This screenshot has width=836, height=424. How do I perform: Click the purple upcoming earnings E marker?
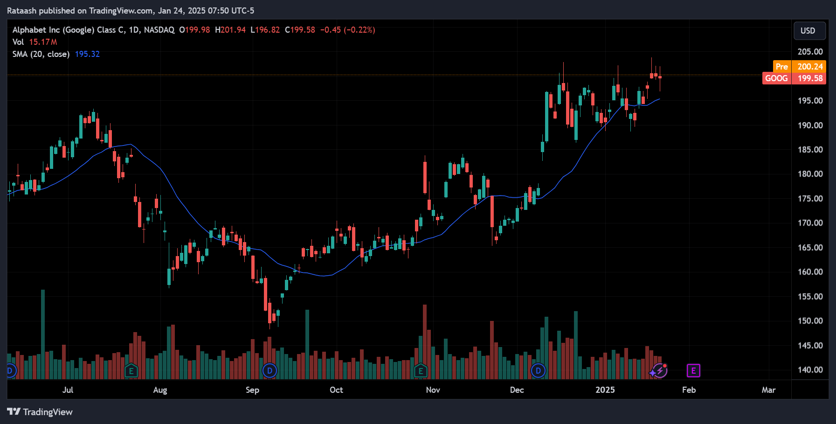(x=693, y=371)
